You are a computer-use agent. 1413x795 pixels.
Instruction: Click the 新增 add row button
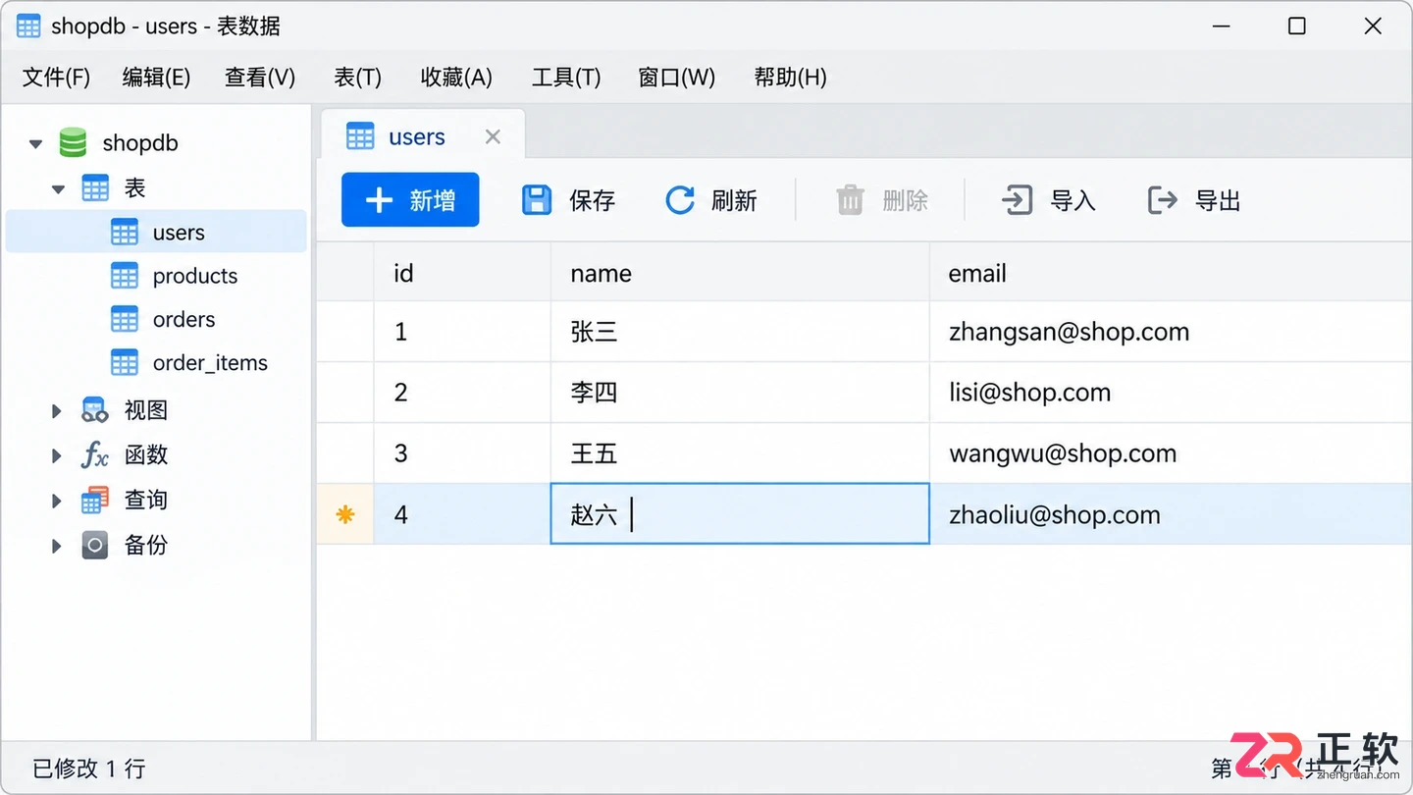tap(410, 200)
